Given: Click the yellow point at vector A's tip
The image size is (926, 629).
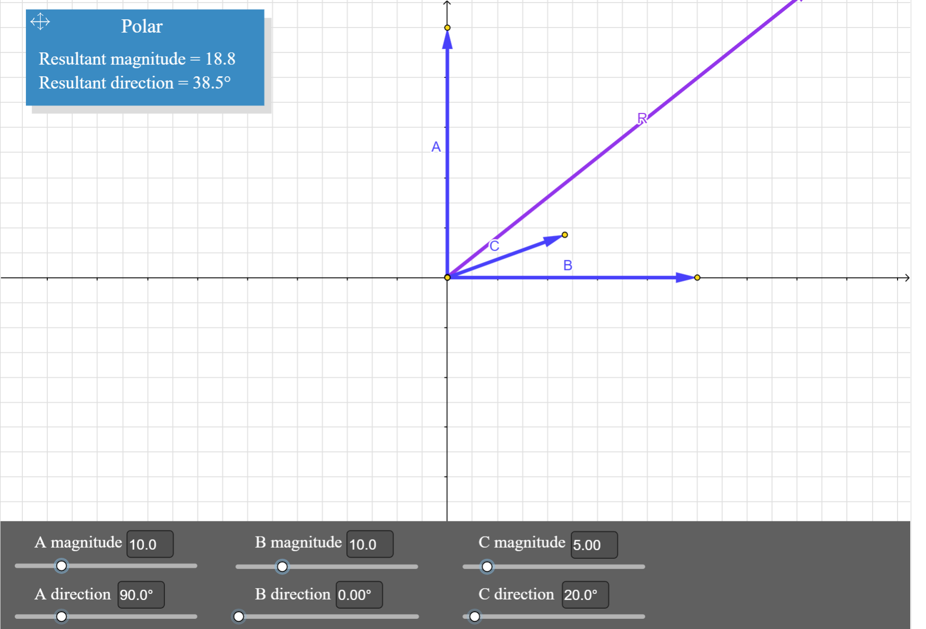Looking at the screenshot, I should click(x=447, y=27).
